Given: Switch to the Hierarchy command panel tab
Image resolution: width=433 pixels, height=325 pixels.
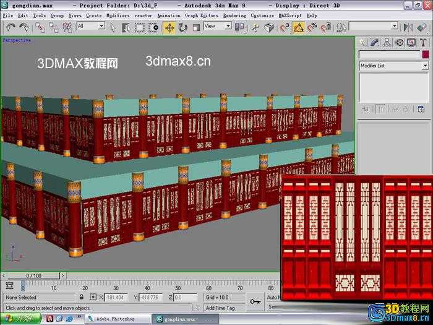Looking at the screenshot, I should point(387,42).
